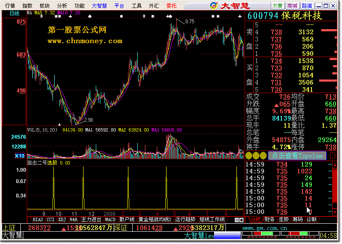Open the 板块 menu
Image resolution: width=342 pixels, height=244 pixels.
click(44, 5)
